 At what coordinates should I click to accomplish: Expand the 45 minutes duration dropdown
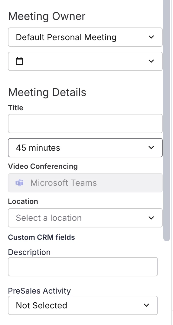coord(85,148)
